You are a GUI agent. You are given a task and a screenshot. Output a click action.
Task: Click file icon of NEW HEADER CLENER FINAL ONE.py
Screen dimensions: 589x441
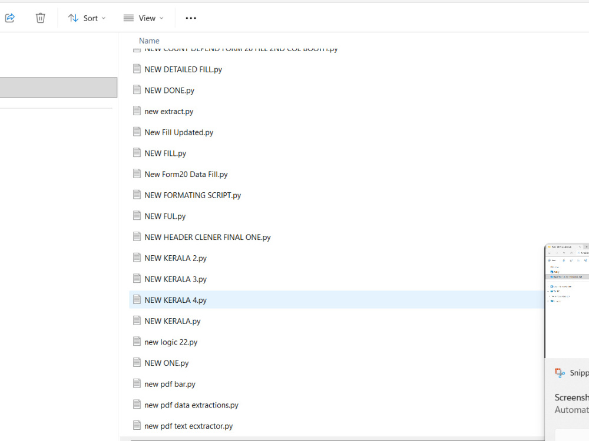pos(137,236)
